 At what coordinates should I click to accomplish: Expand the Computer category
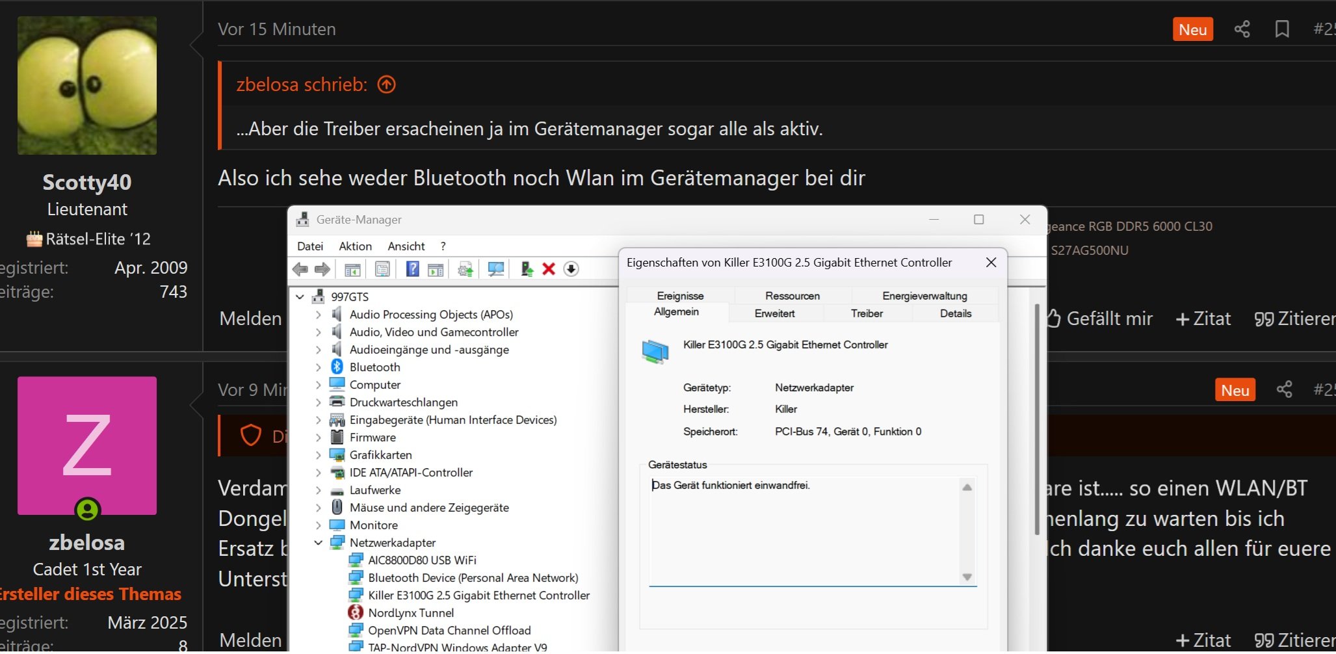coord(318,385)
